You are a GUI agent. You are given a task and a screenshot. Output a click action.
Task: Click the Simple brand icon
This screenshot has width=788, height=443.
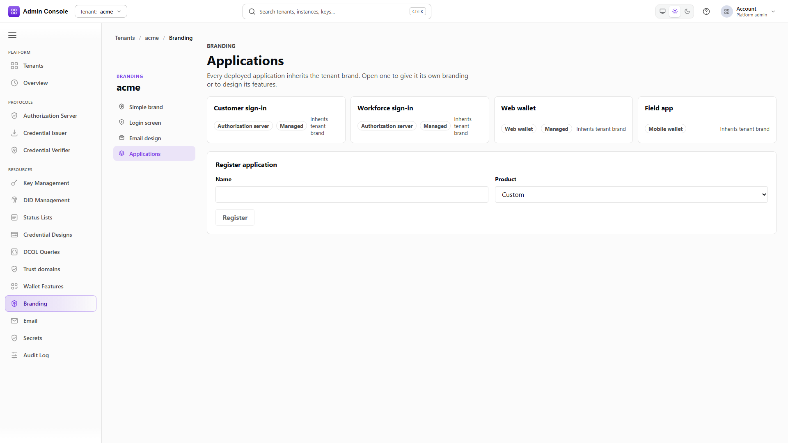pyautogui.click(x=122, y=107)
